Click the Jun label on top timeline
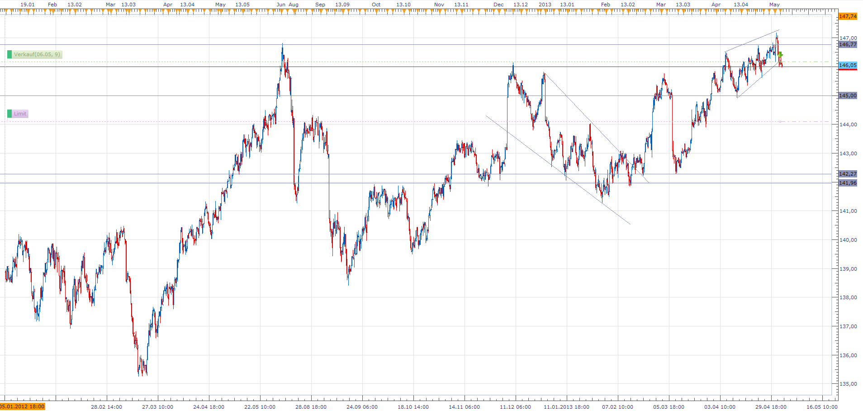Screen dimensions: 863x411 point(281,5)
